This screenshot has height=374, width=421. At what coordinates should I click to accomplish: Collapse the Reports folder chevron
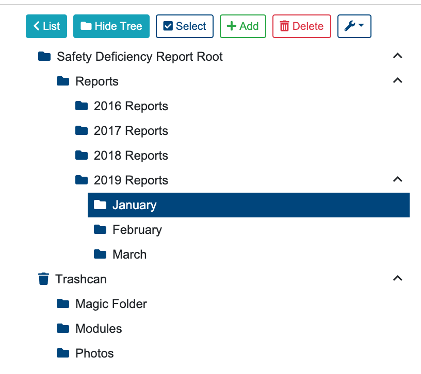coord(398,81)
